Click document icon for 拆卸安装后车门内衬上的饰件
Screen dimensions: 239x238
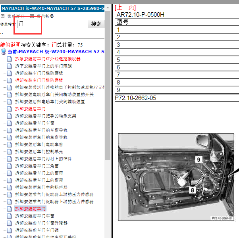[x=10, y=159]
